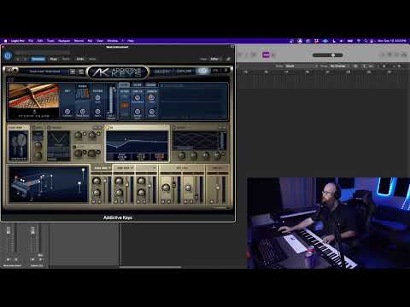Viewport: 410px width, 307px height.
Task: Click the envelope graph display
Action: coord(194,101)
